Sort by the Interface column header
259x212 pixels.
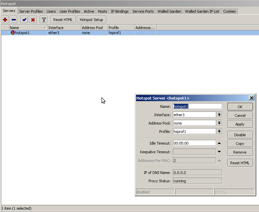[x=64, y=28]
